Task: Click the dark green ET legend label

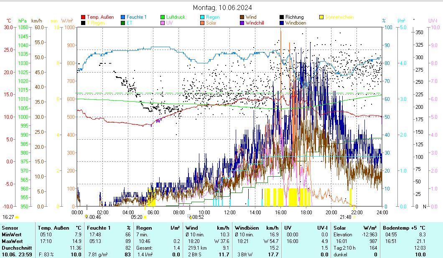Action: (x=129, y=23)
